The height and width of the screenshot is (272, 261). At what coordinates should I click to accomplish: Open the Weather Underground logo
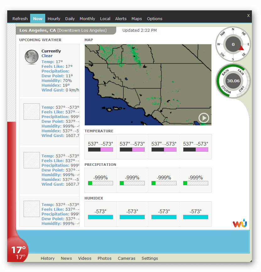pyautogui.click(x=240, y=224)
